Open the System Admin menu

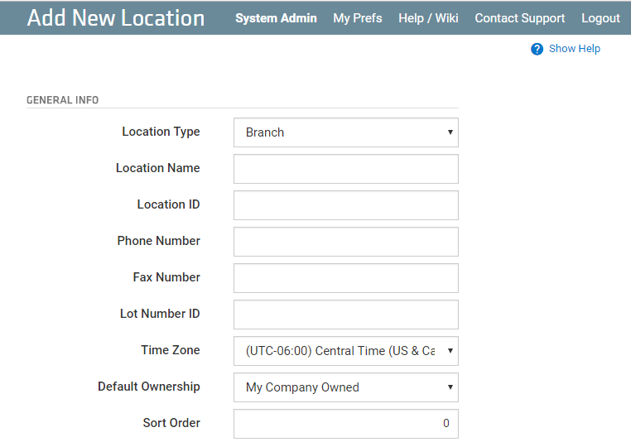[x=276, y=18]
